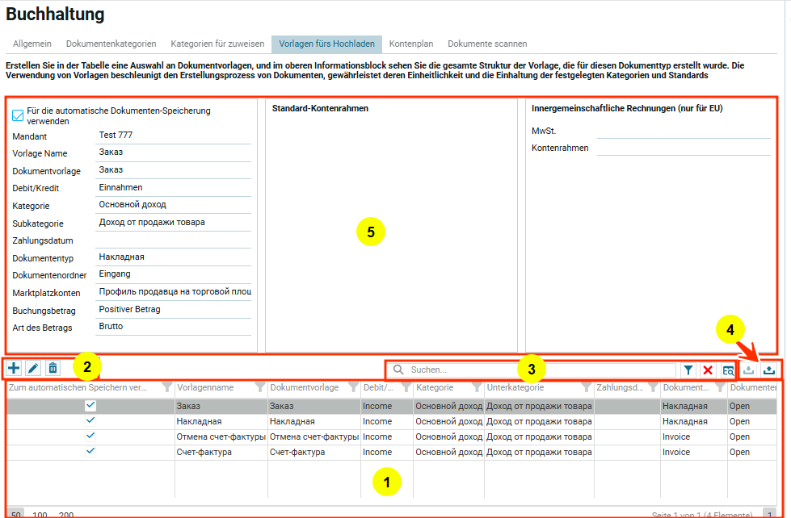Click the plus icon to add a template
Image resolution: width=791 pixels, height=518 pixels.
(14, 369)
